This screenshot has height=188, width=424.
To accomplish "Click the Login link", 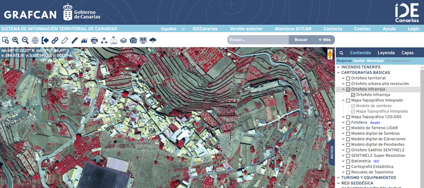I will 414,29.
